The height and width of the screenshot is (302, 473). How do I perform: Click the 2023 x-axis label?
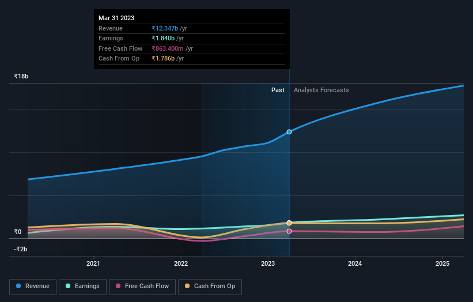tap(268, 263)
